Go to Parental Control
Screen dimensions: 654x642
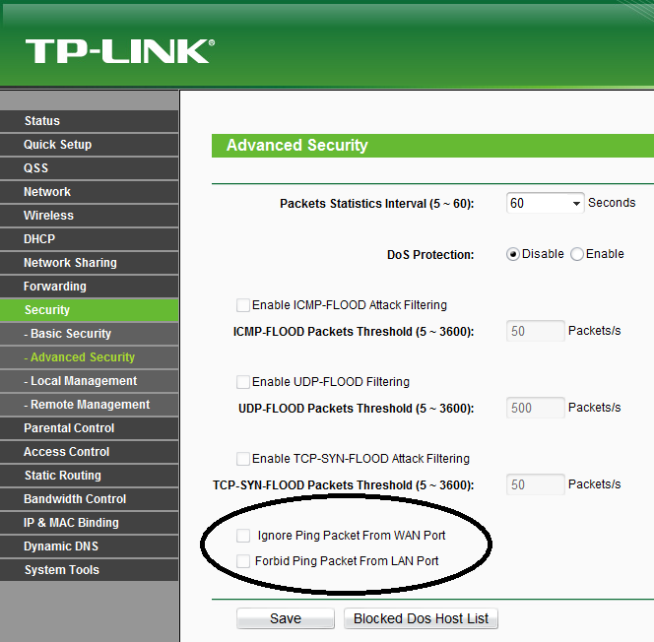tap(90, 428)
